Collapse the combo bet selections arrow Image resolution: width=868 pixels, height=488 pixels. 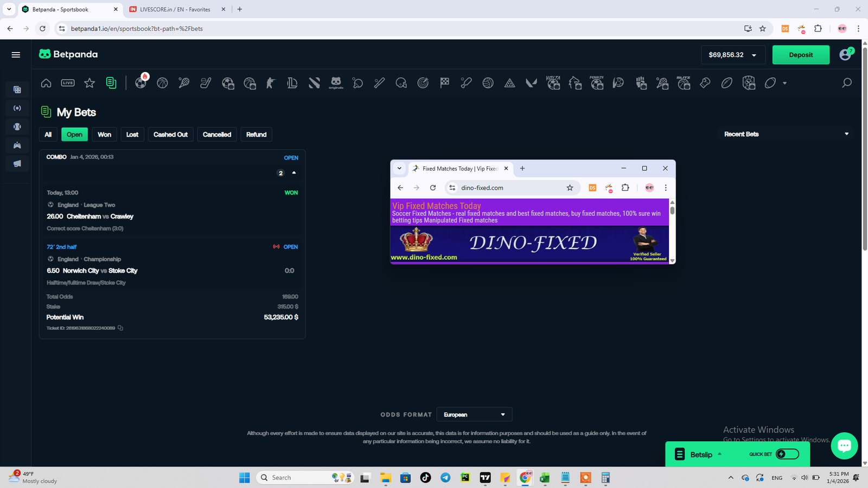294,173
